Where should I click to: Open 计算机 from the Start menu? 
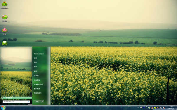click(x=36, y=76)
